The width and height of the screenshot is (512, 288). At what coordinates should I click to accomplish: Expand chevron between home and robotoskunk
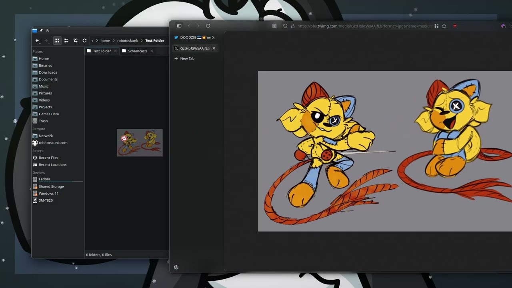point(114,40)
